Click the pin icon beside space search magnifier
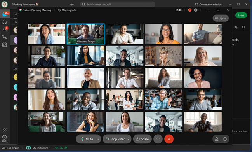Screen dimensions: 252x152 [x=236, y=27]
